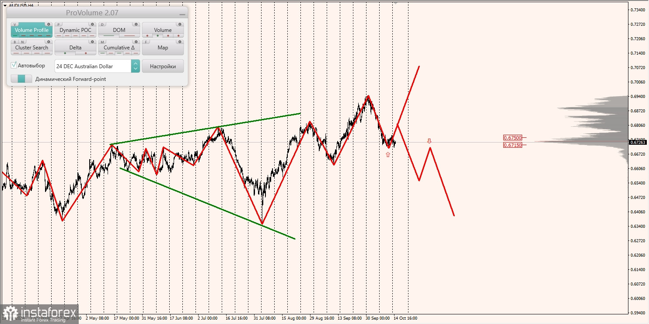Screen dimensions: 649x324
Task: Click the current price tag 0.67263
Action: (x=639, y=142)
